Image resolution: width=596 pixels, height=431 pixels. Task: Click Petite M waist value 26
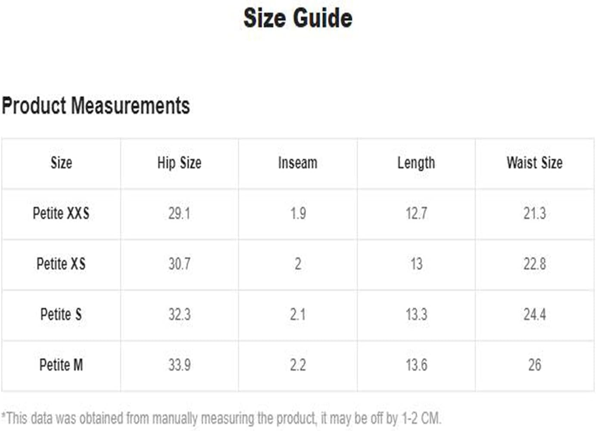pyautogui.click(x=535, y=365)
